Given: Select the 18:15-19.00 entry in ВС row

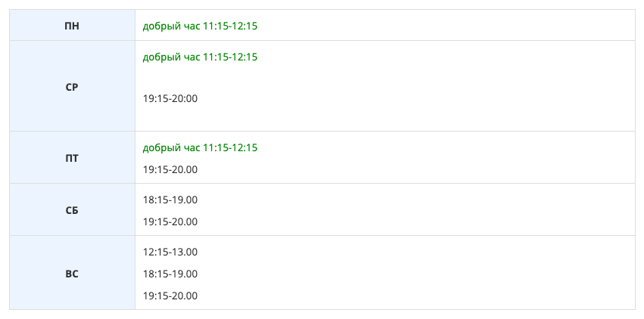Looking at the screenshot, I should 170,274.
